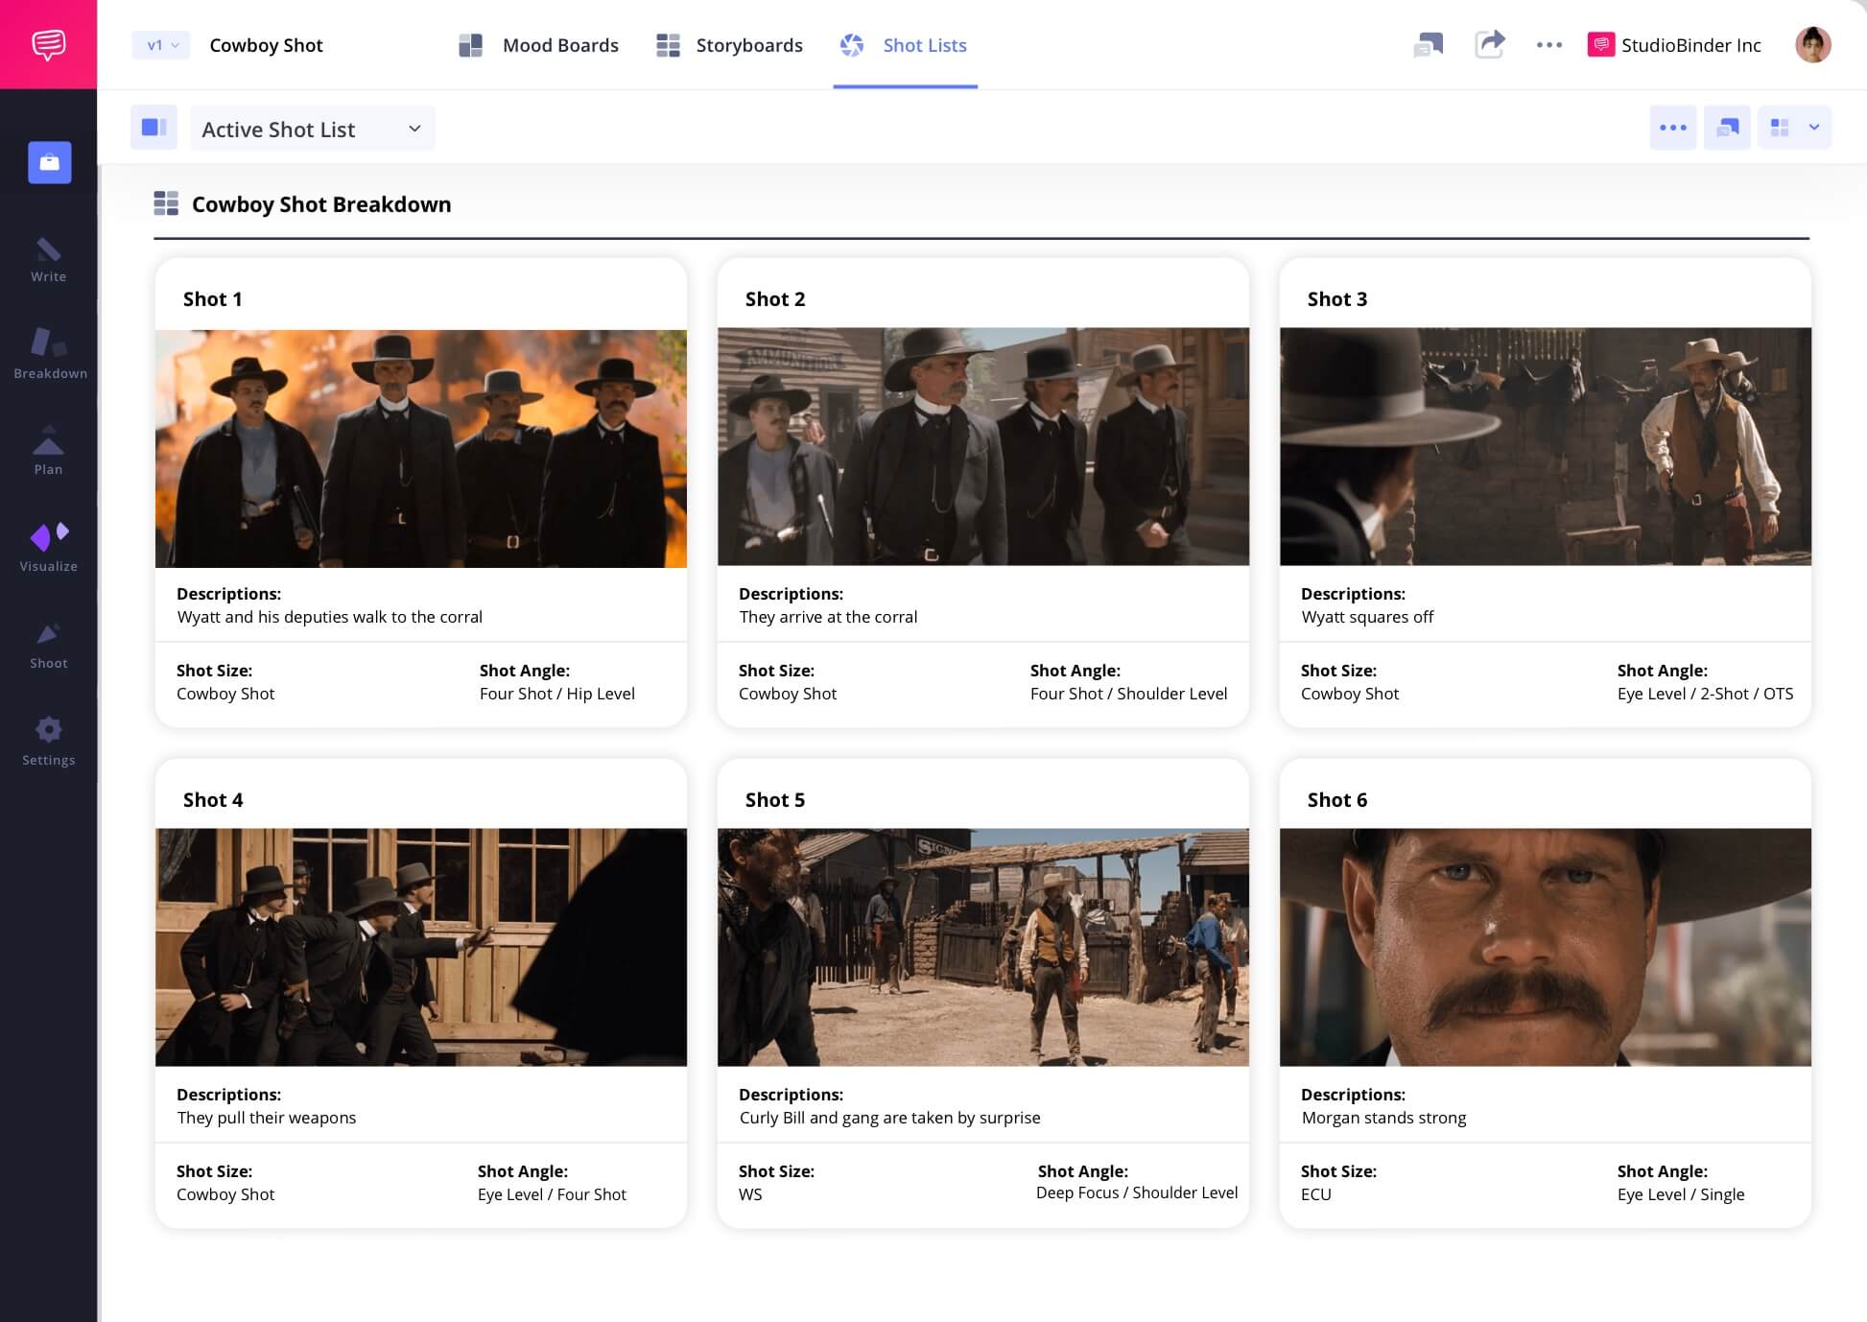Image resolution: width=1867 pixels, height=1322 pixels.
Task: Open comments icon in top bar
Action: pos(1428,44)
